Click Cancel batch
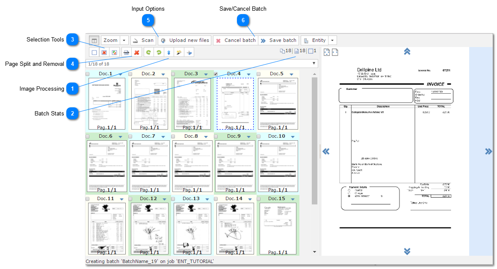497x269 pixels. pos(236,40)
